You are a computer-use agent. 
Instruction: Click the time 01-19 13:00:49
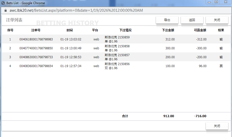pos(71,48)
